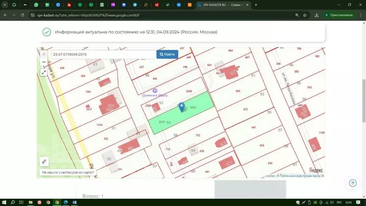Switch to the WhatsApp tab
The width and height of the screenshot is (366, 206).
pyautogui.click(x=36, y=5)
